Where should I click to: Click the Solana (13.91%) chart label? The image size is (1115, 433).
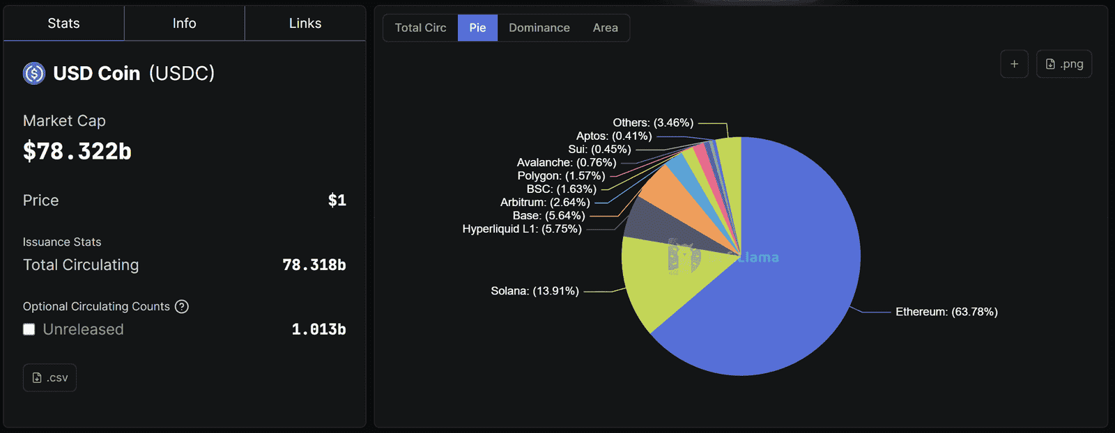(x=535, y=291)
